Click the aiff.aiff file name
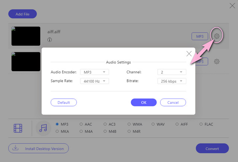Image resolution: width=238 pixels, height=162 pixels. (54, 32)
